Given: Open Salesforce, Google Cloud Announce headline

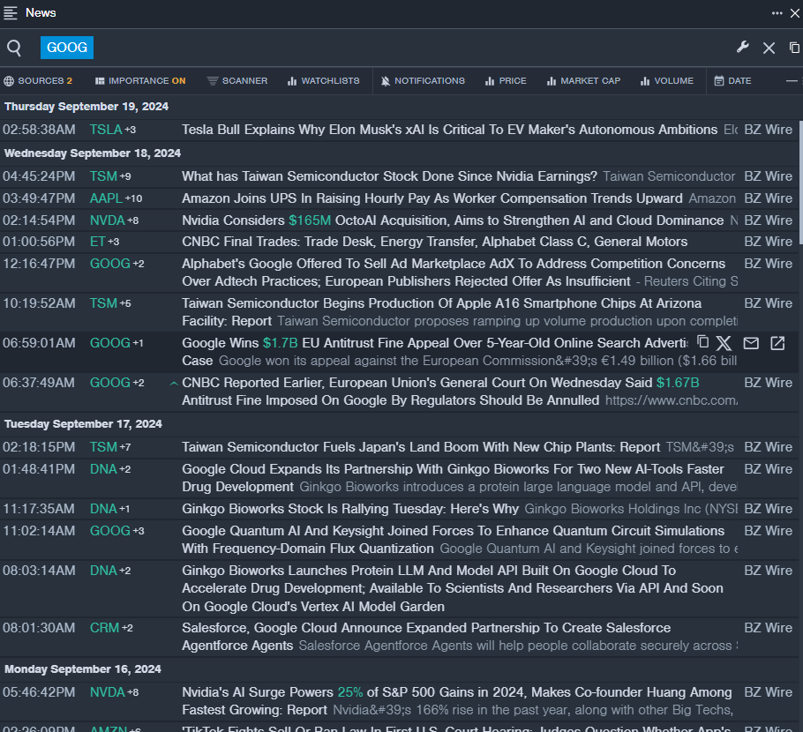Looking at the screenshot, I should 426,636.
